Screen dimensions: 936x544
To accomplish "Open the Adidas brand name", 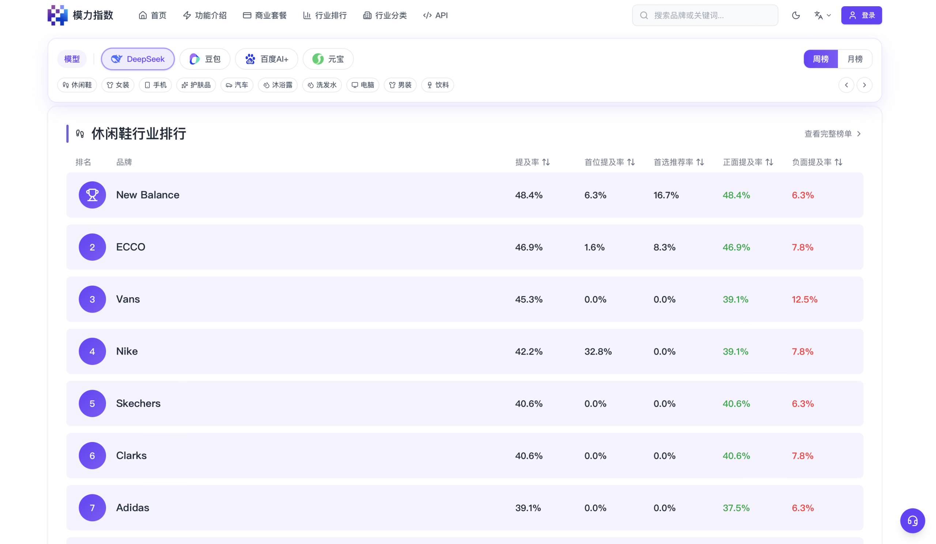I will click(x=133, y=507).
